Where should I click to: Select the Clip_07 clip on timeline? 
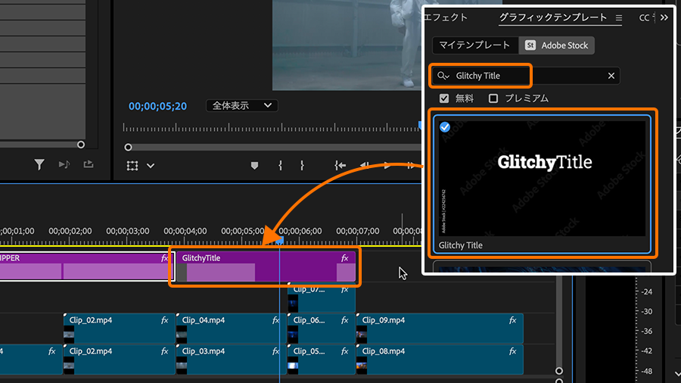pos(322,297)
